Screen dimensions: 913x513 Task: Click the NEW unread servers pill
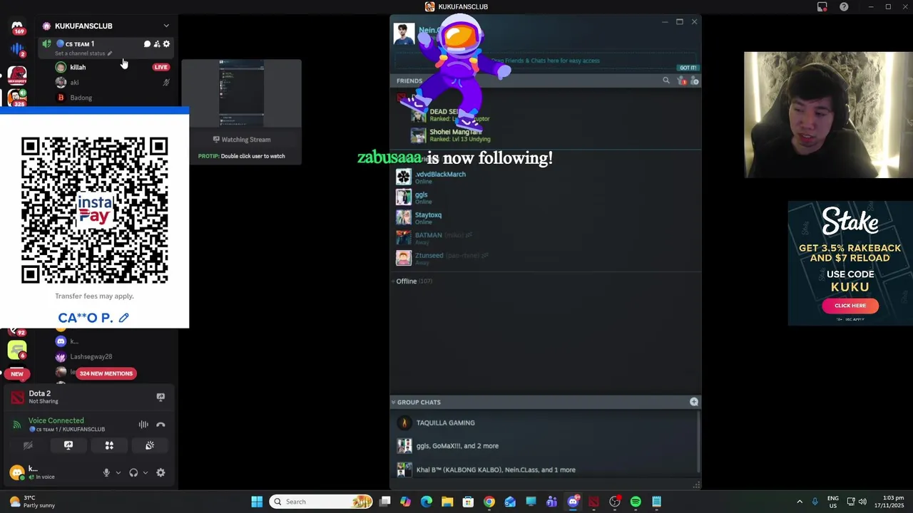[17, 373]
